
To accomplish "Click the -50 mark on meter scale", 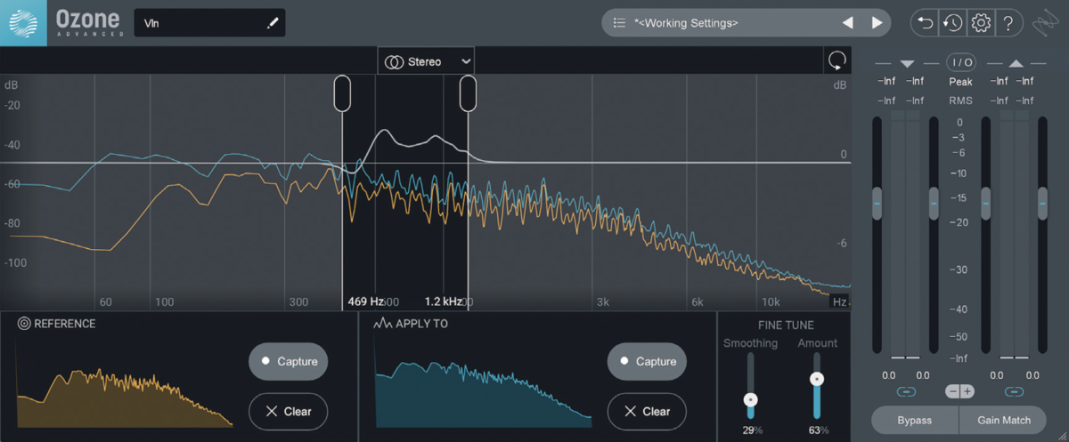I will coord(959,337).
